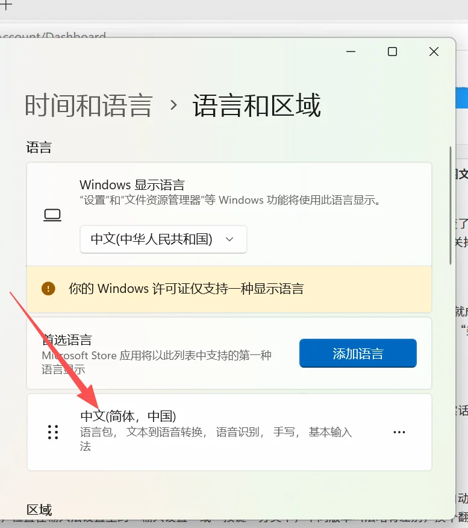This screenshot has height=528, width=468.
Task: Maximize the settings window
Action: click(392, 52)
